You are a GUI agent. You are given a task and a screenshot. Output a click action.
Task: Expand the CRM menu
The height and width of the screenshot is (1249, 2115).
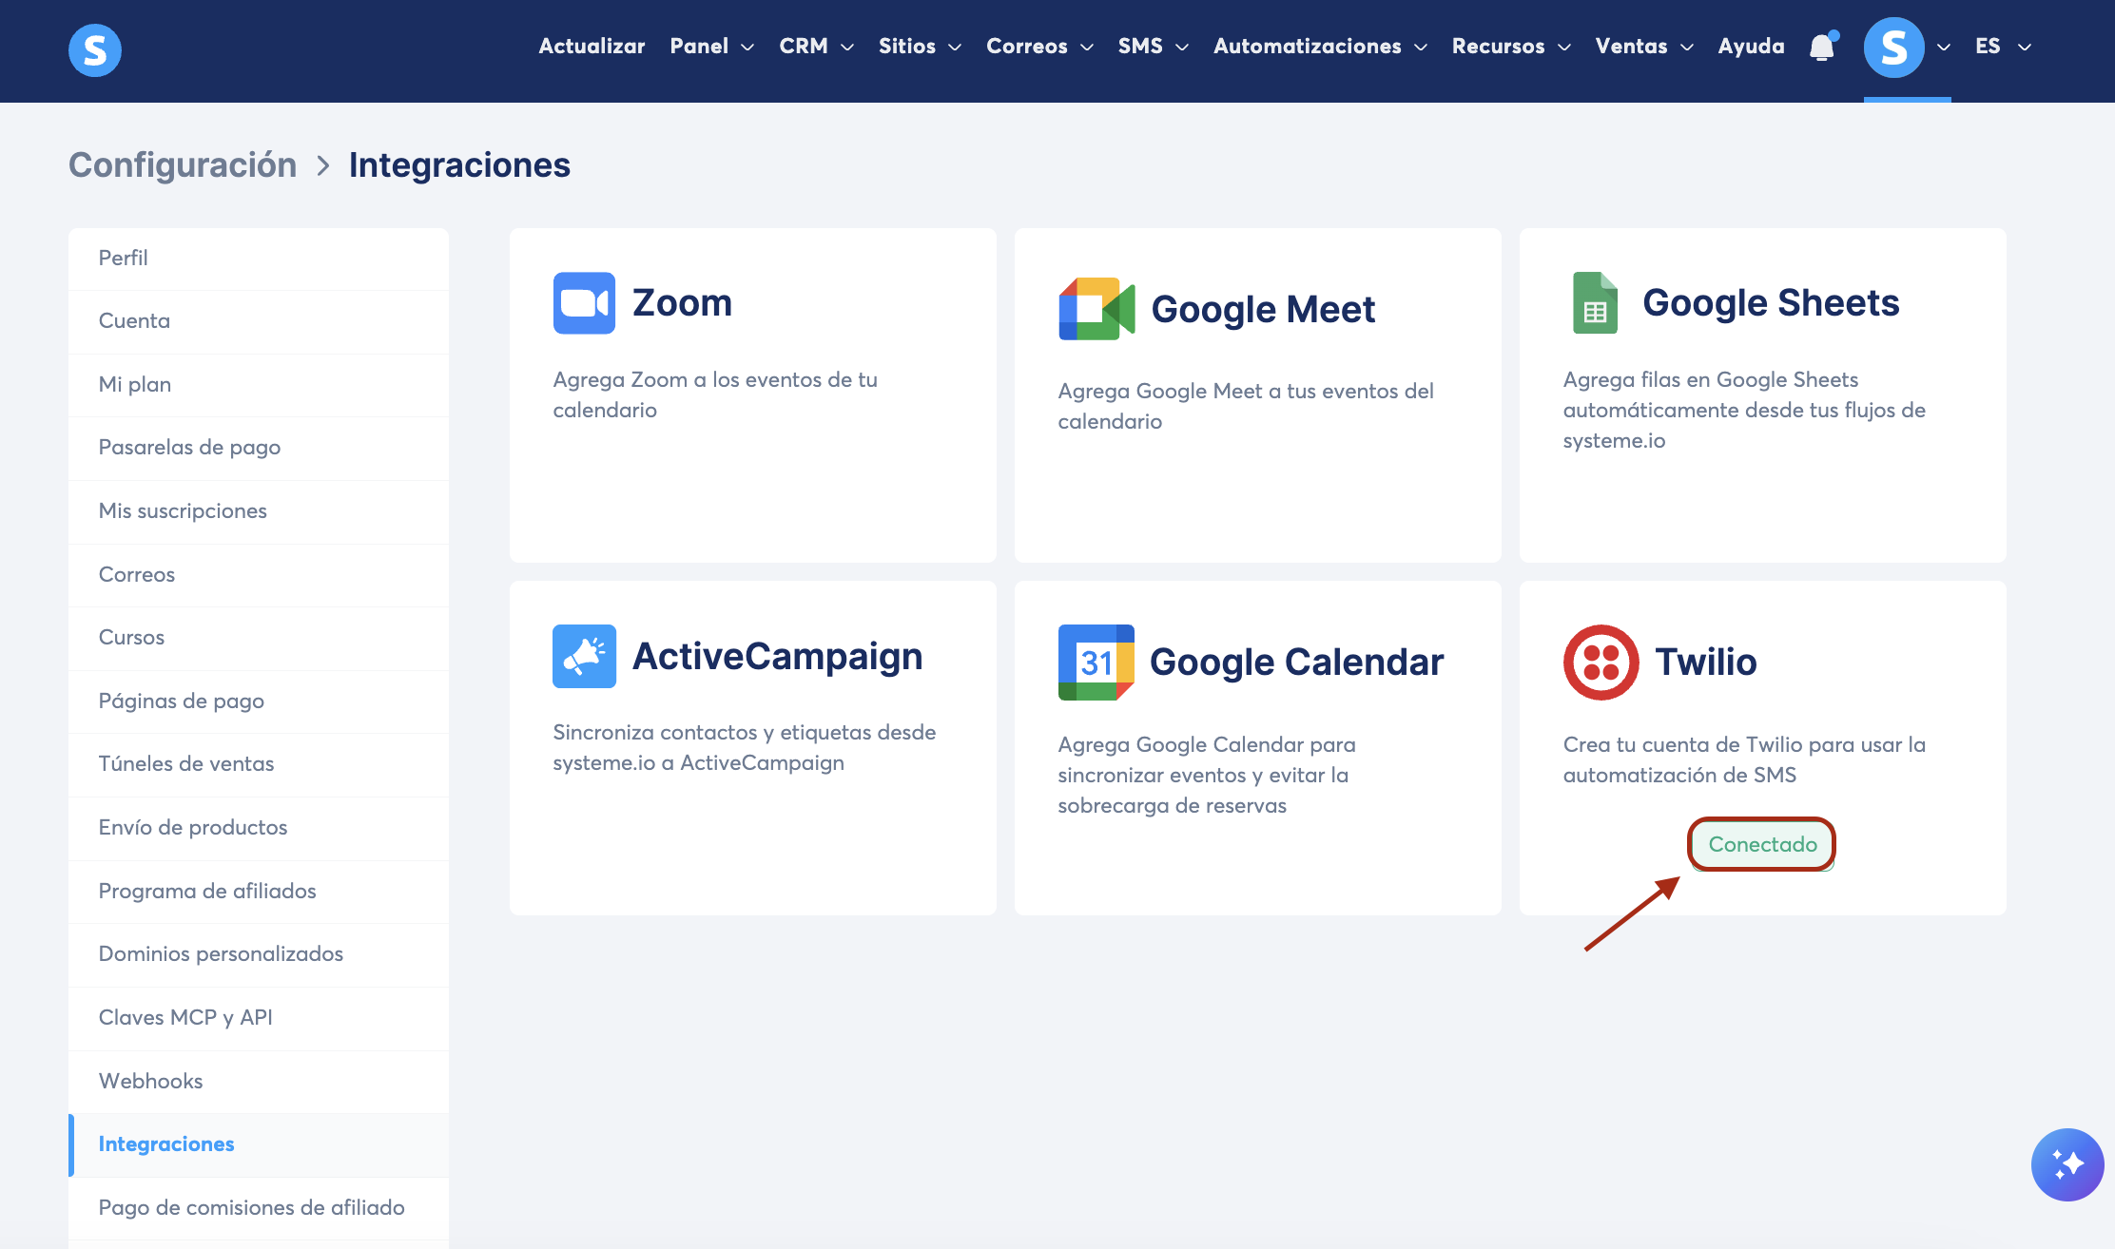tap(816, 47)
